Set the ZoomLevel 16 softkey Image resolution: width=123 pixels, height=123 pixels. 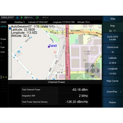pos(112,49)
